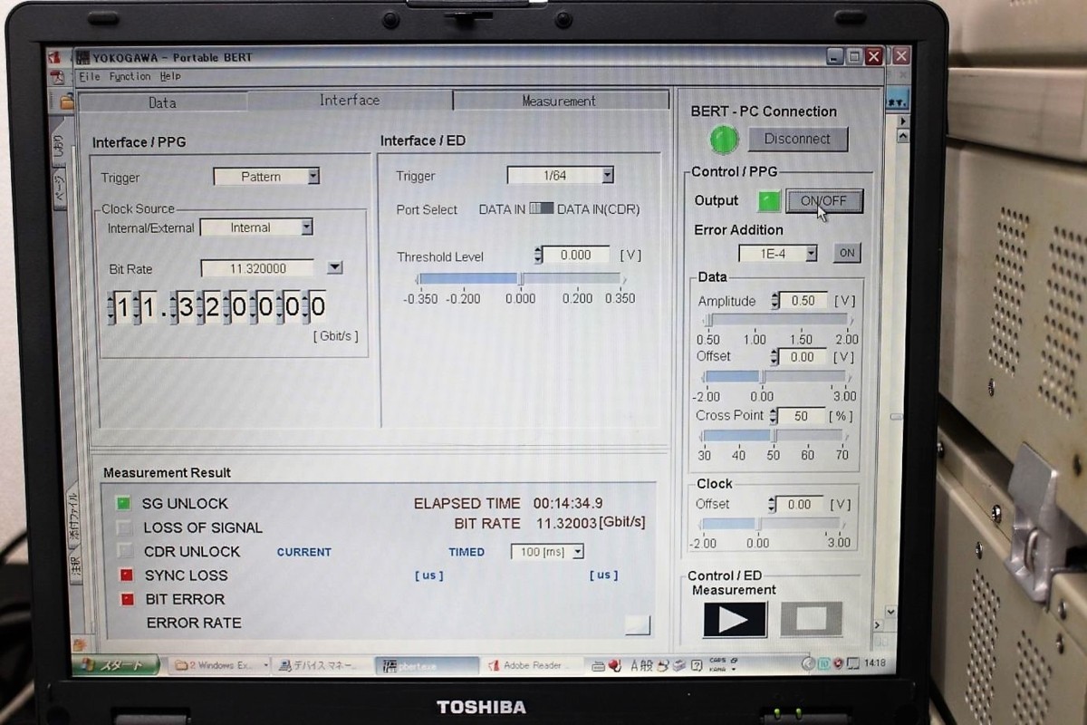Open the Windows Start button
The image size is (1087, 725).
click(x=118, y=665)
